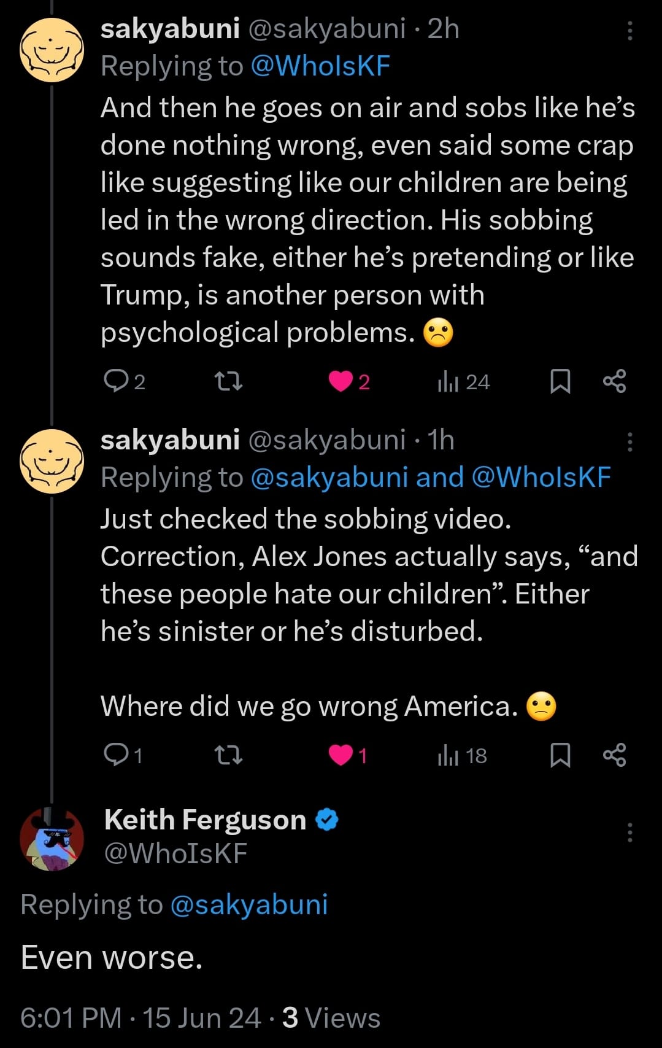Image resolution: width=662 pixels, height=1048 pixels.
Task: Open more options on Keith Ferguson's tweet
Action: (629, 833)
